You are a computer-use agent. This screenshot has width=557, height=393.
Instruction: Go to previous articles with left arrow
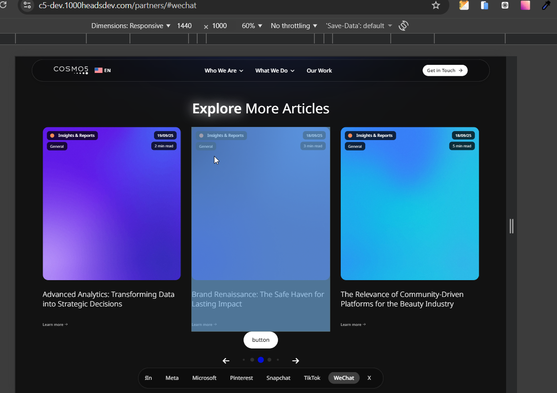click(x=226, y=361)
